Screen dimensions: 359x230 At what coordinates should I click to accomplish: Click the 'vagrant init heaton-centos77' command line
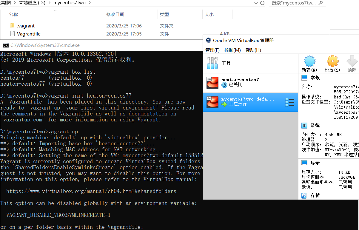coord(66,96)
